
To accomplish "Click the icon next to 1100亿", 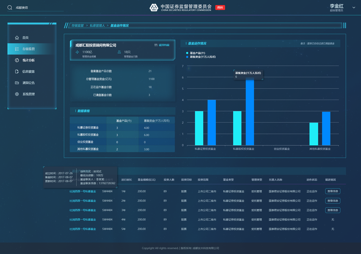I will [77, 52].
